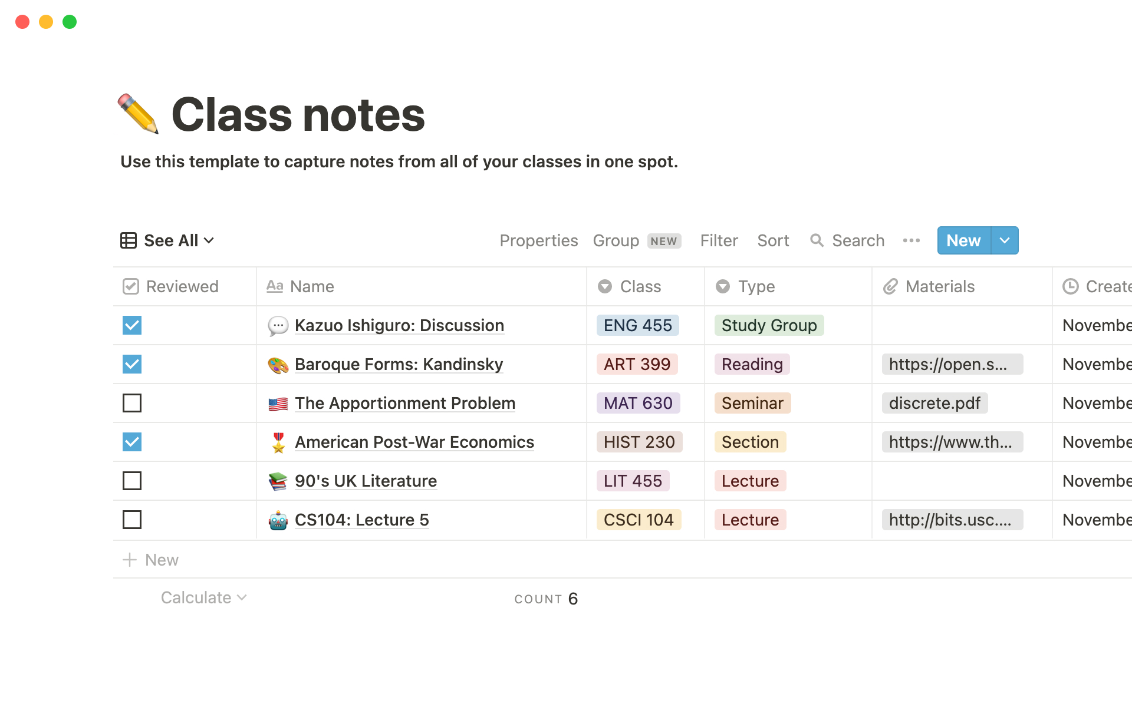Uncheck Reviewed for Kazuo Ishiguro: Discussion
The height and width of the screenshot is (707, 1132).
132,325
